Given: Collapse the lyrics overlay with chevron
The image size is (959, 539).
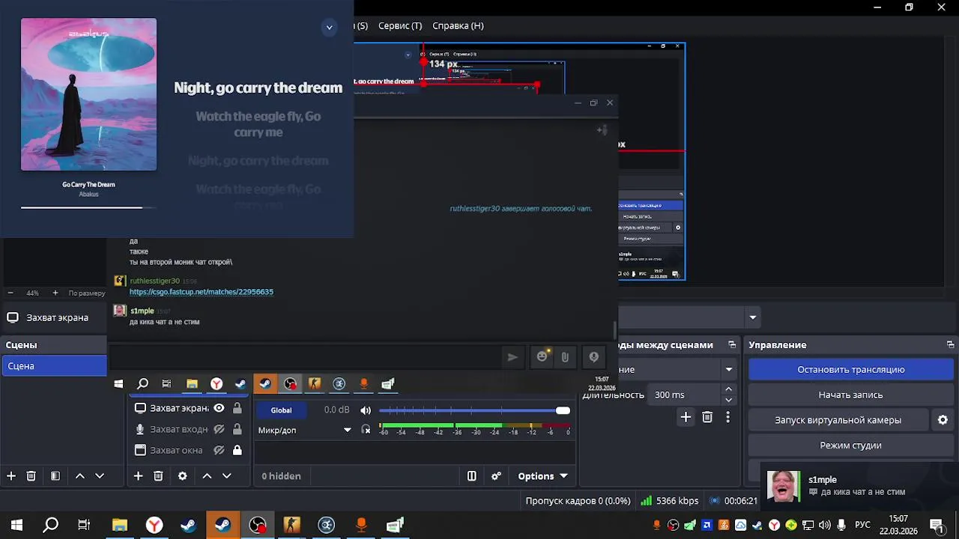Looking at the screenshot, I should (x=329, y=28).
